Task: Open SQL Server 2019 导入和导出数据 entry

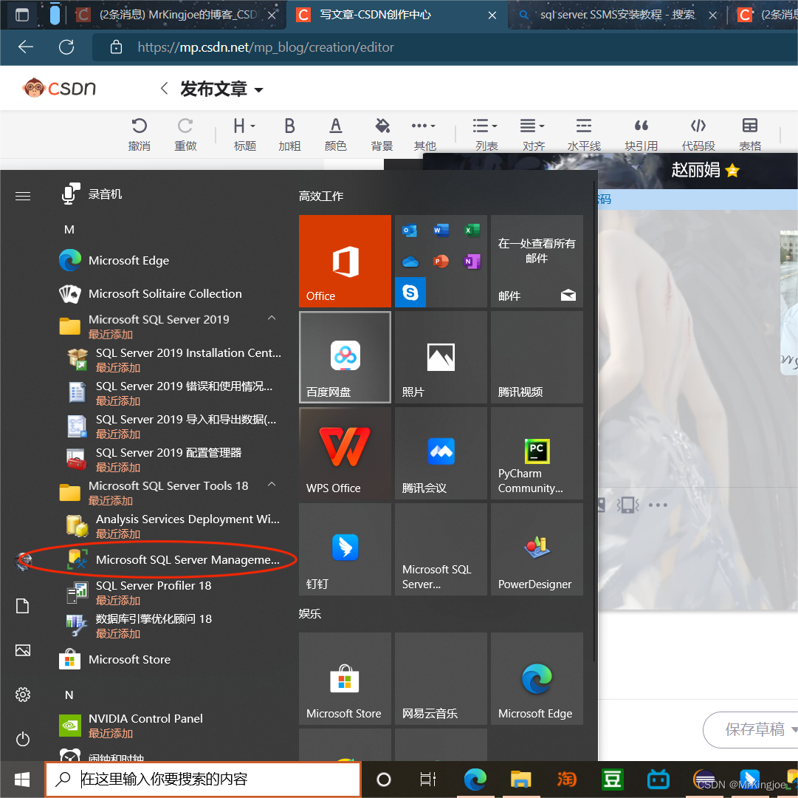Action: (x=173, y=426)
